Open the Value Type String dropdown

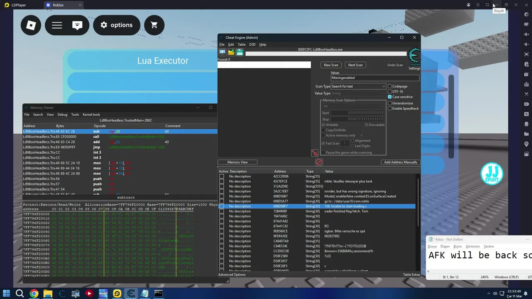tap(358, 93)
